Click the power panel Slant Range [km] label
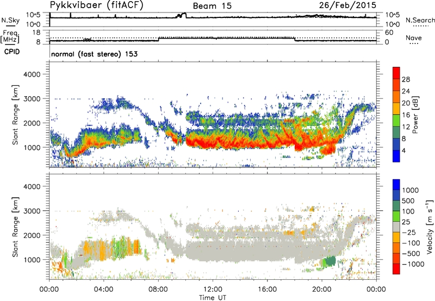Screen dimensions: 435x301 click(x=15, y=115)
